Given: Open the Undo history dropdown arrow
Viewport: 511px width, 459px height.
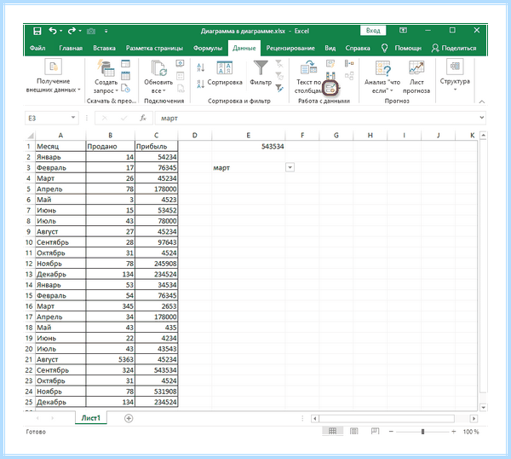Looking at the screenshot, I should [x=61, y=32].
